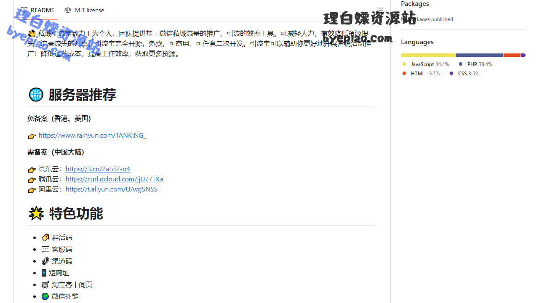Click the phone icon next to 短网址

(44, 273)
